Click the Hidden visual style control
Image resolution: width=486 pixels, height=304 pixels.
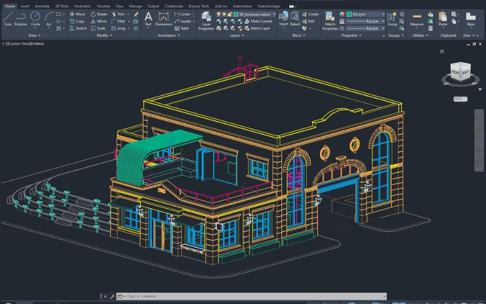click(36, 43)
